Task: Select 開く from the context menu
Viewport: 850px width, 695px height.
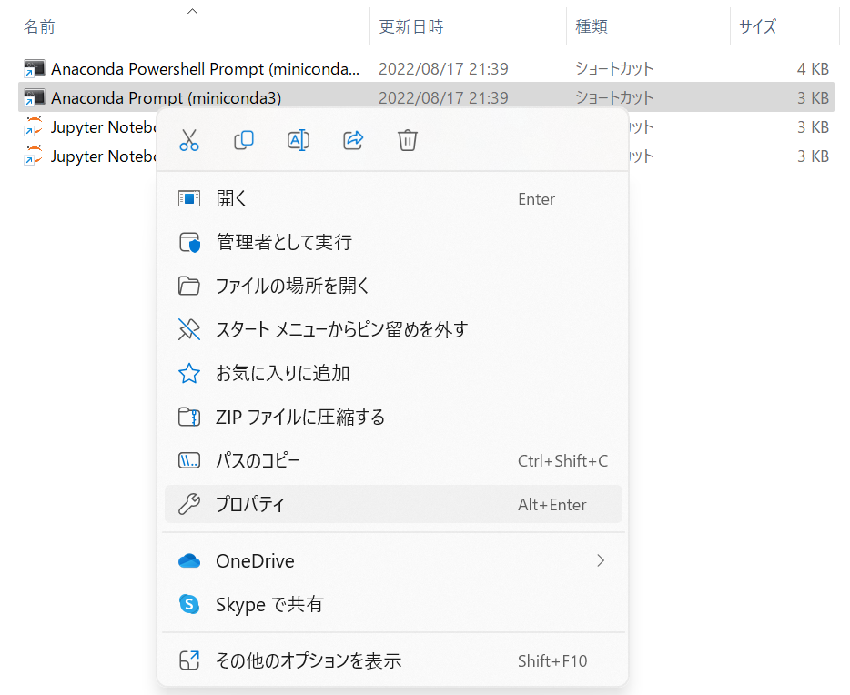Action: coord(393,199)
